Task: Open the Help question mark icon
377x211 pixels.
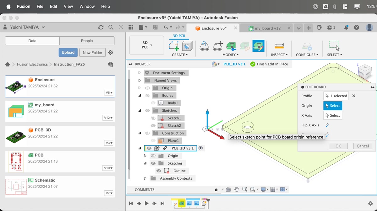Action: 357,28
